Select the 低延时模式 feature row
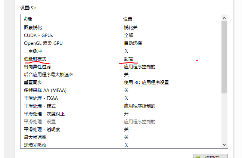The image size is (242, 158). [x=35, y=59]
